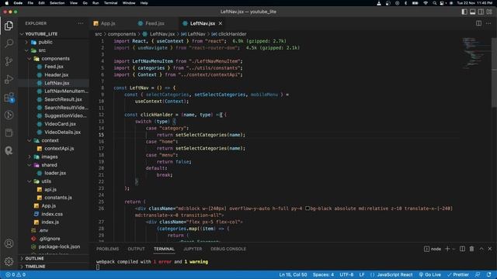Image resolution: width=497 pixels, height=279 pixels.
Task: Toggle Panel layout icon in title bar
Action: [473, 12]
